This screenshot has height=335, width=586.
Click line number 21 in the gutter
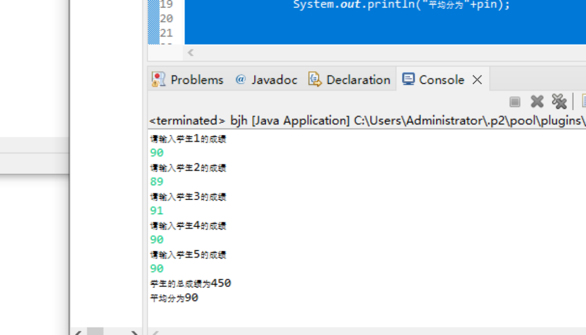coord(166,33)
